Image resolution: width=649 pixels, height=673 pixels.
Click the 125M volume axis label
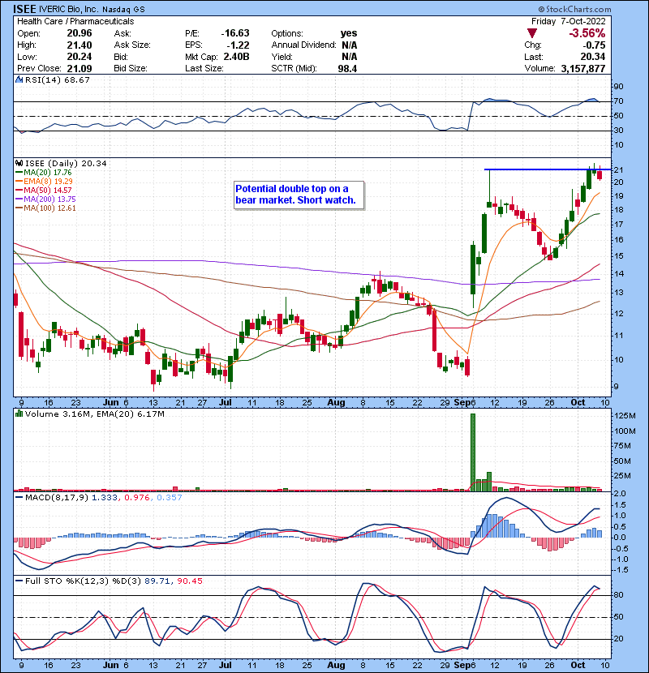tap(625, 416)
